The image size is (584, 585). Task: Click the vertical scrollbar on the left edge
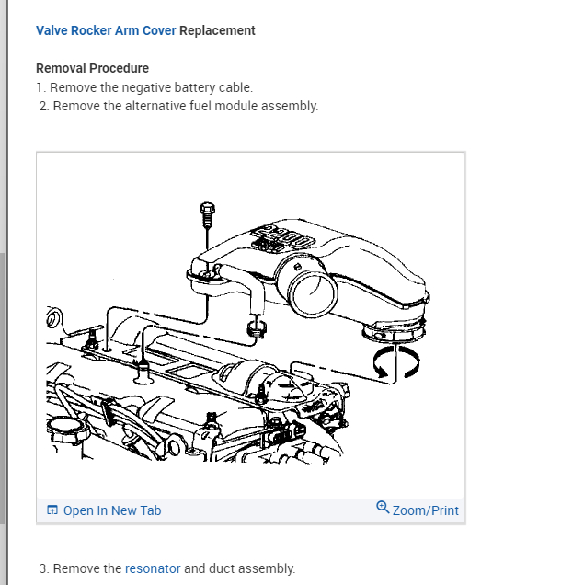[3, 388]
